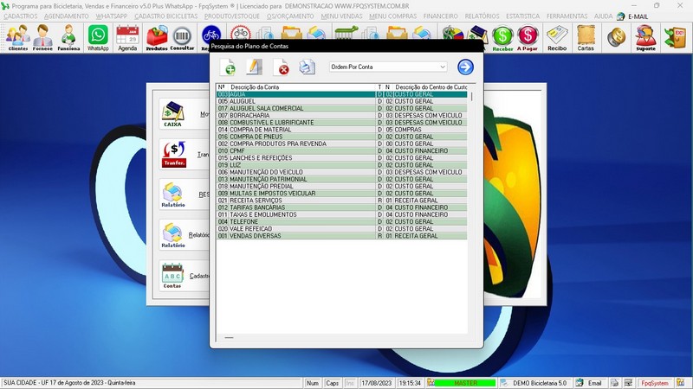The width and height of the screenshot is (693, 389).
Task: Open the Clientes toolbar icon
Action: click(17, 37)
